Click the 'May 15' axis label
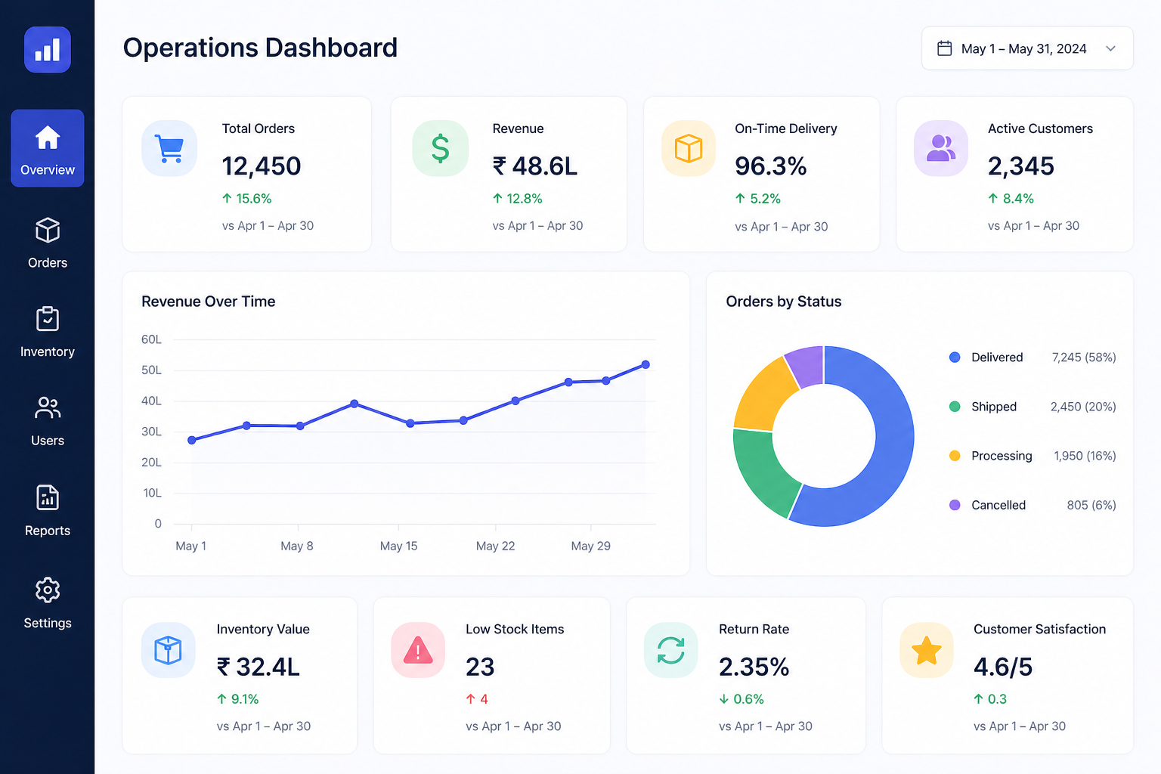Image resolution: width=1161 pixels, height=774 pixels. point(398,546)
